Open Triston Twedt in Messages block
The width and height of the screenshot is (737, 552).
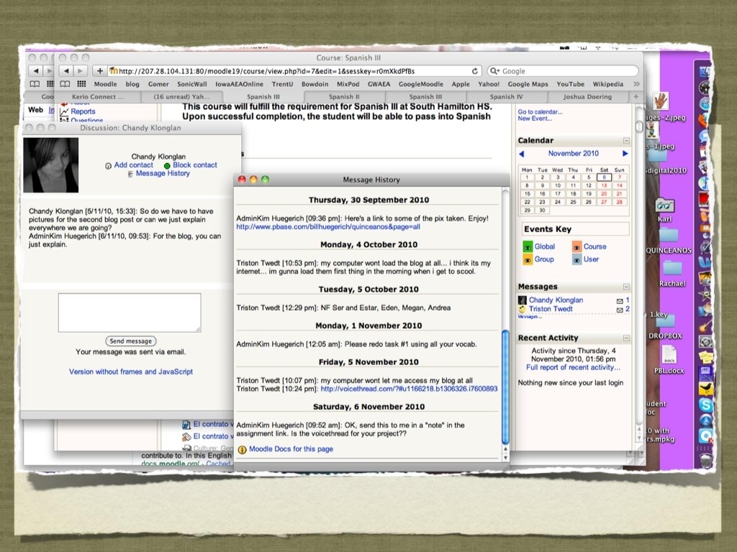551,309
